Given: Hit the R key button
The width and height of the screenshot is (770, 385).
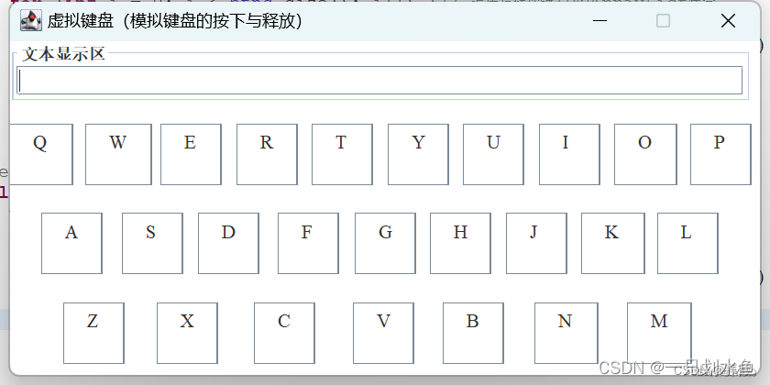Looking at the screenshot, I should tap(267, 154).
